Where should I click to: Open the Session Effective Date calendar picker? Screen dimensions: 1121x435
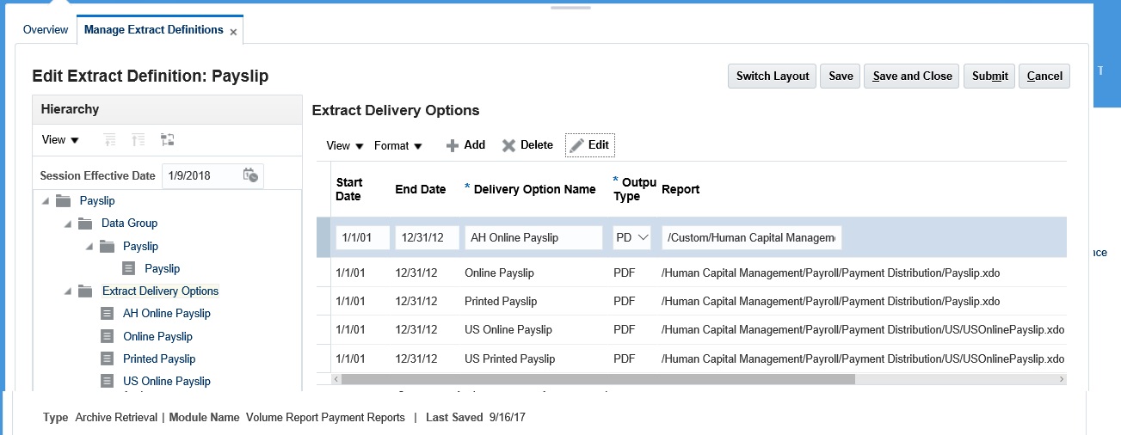click(250, 175)
